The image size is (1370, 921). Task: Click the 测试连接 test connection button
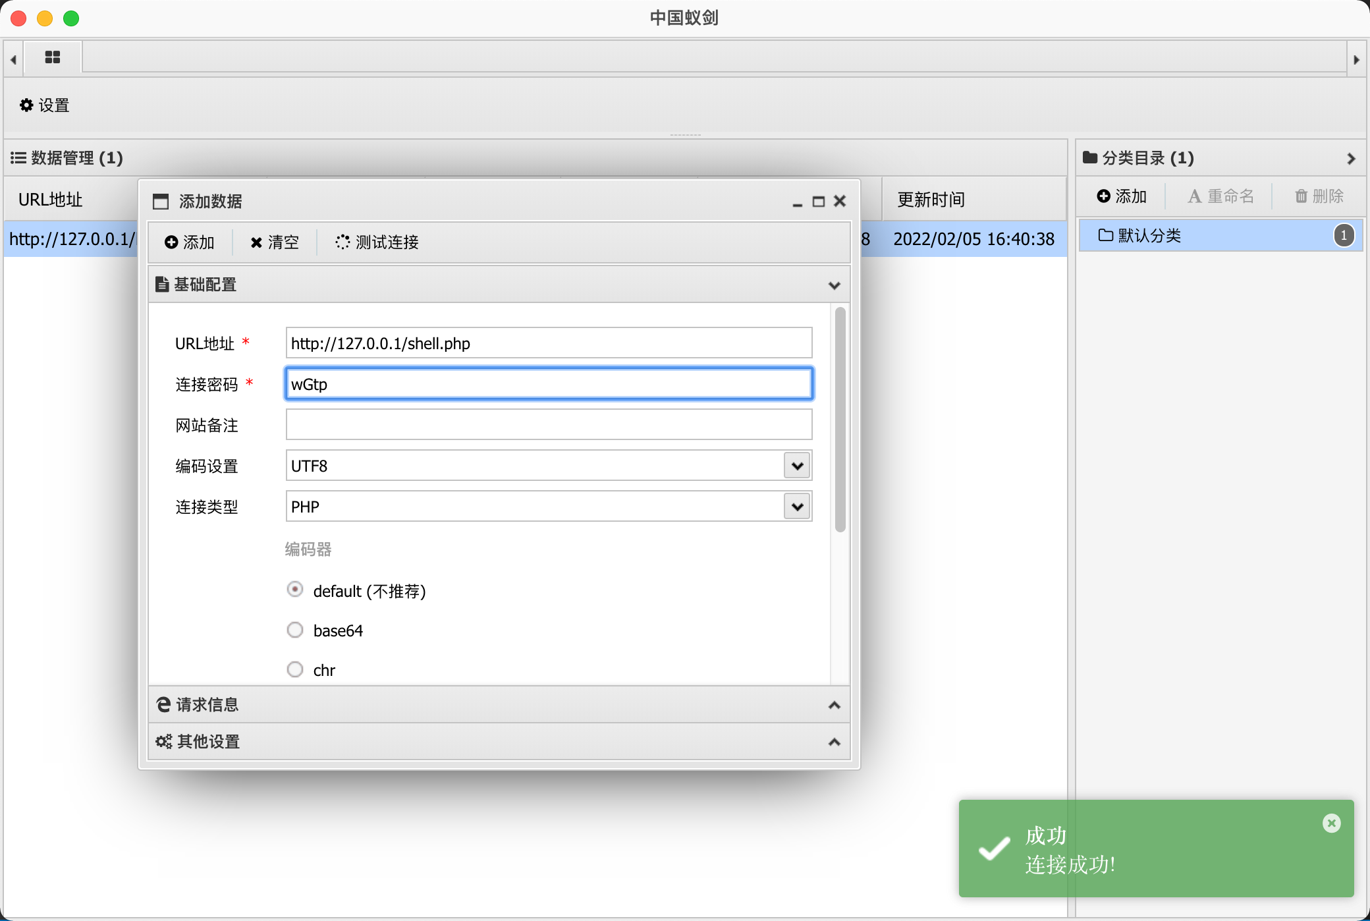tap(377, 242)
